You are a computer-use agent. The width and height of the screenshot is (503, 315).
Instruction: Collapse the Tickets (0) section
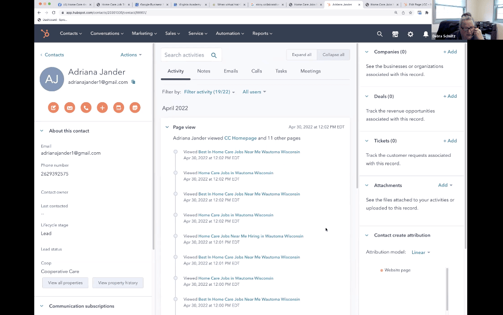pos(366,141)
